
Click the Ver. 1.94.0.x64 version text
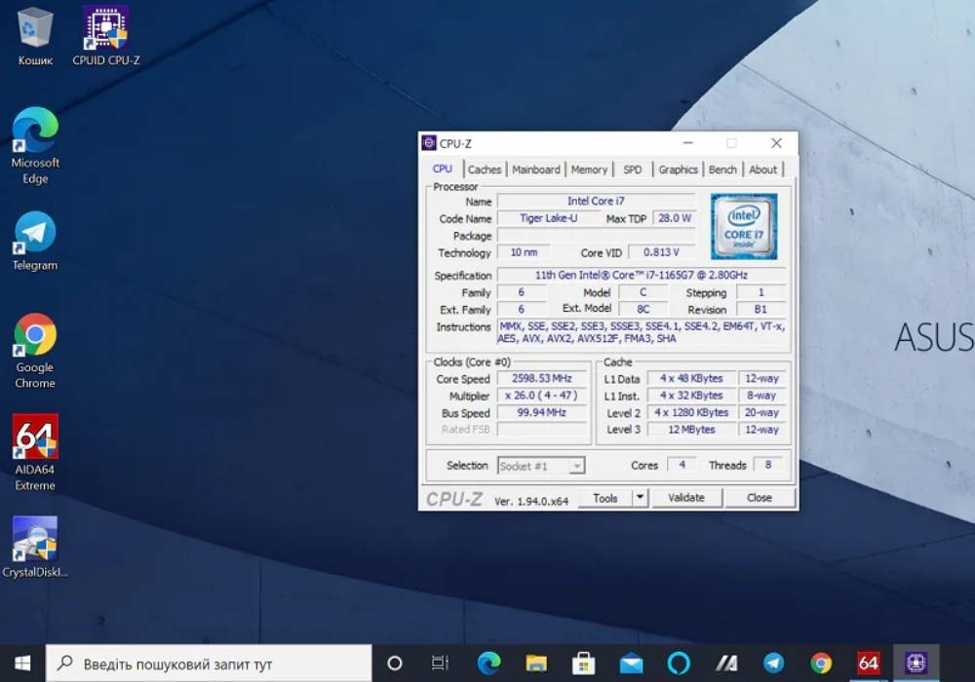pyautogui.click(x=531, y=501)
